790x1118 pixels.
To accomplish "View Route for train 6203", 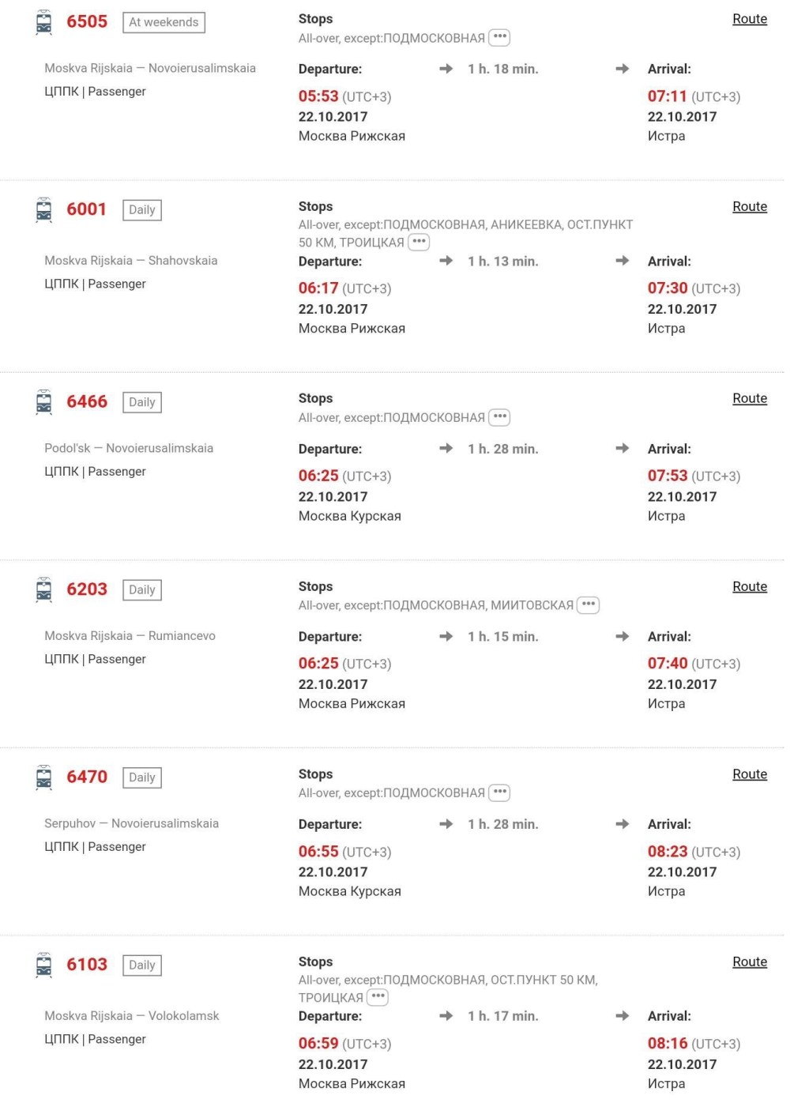I will 749,586.
